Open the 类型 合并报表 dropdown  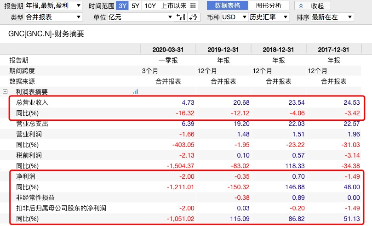pos(54,17)
